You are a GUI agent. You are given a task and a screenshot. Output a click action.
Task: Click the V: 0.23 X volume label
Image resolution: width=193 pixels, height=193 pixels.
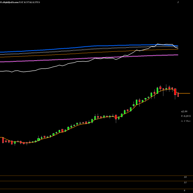coord(186,116)
